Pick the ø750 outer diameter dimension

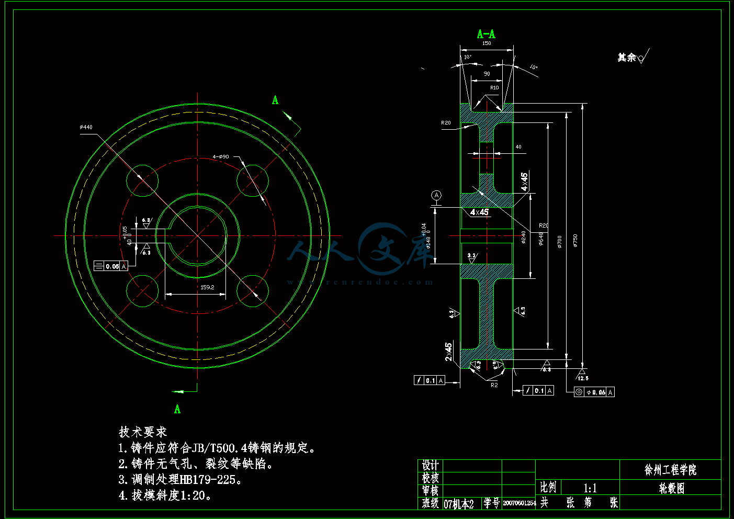(x=575, y=240)
